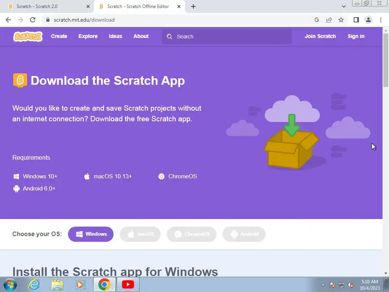Click the address bar URL
This screenshot has height=292, width=389.
84,20
